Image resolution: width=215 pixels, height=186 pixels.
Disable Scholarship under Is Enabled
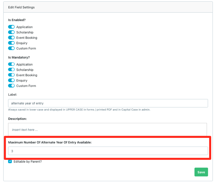pos(12,32)
